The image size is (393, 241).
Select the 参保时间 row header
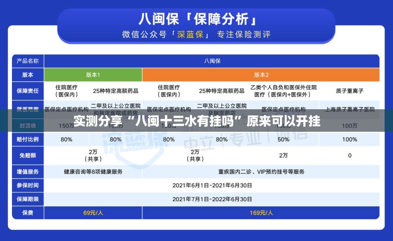pos(28,185)
